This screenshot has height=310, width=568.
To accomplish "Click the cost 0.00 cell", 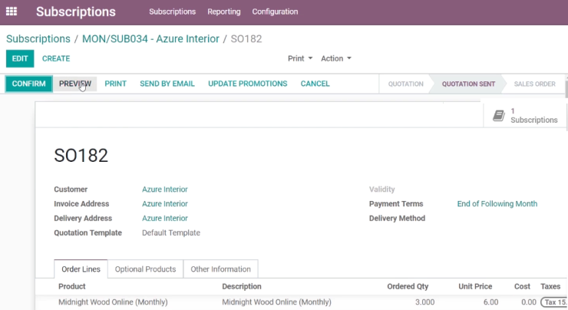I will coord(529,302).
